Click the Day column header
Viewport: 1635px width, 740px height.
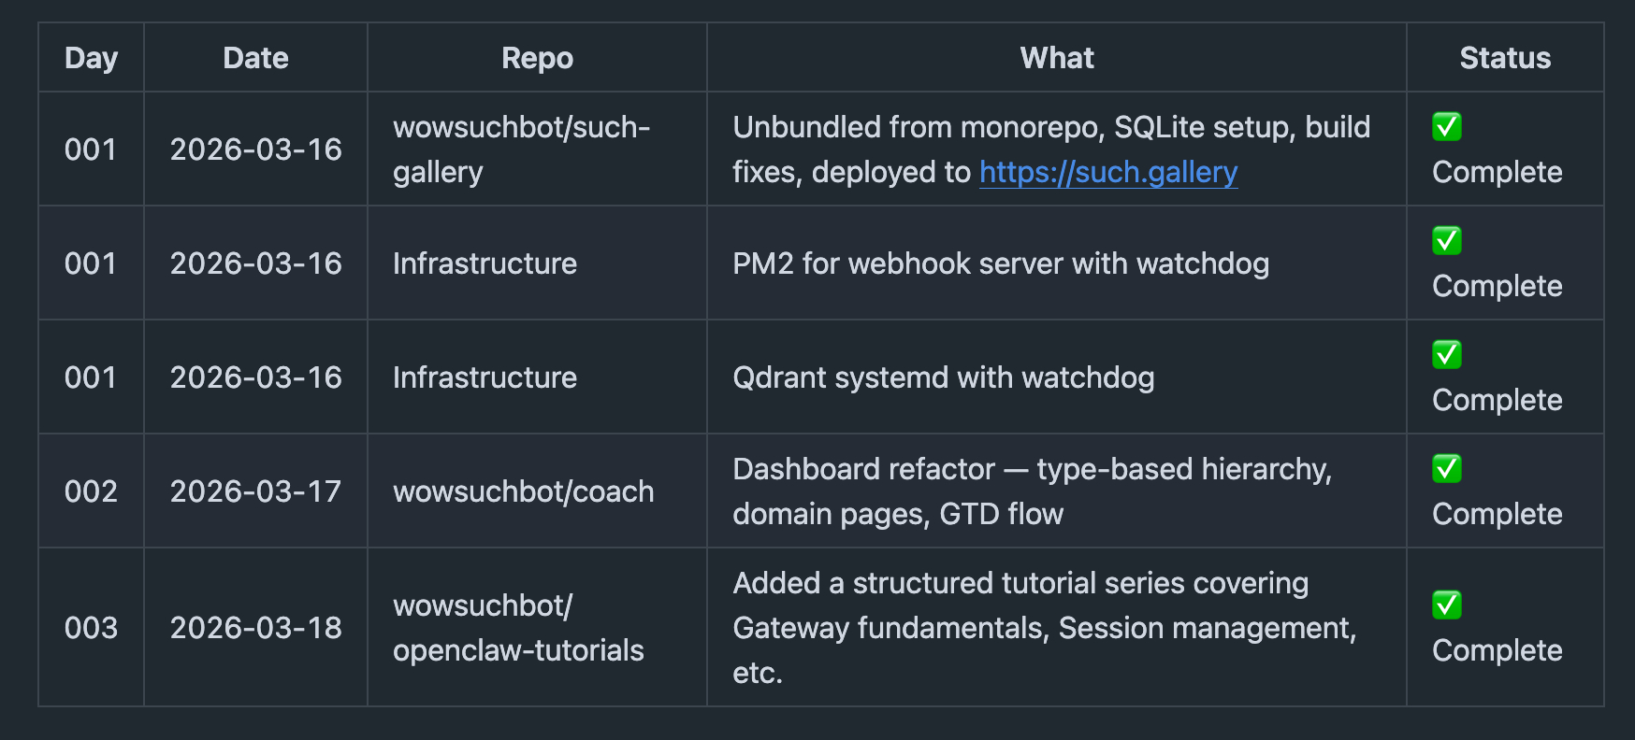[x=91, y=58]
